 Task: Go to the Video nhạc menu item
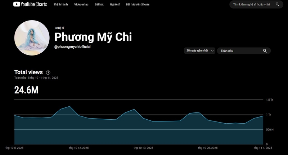tap(81, 4)
